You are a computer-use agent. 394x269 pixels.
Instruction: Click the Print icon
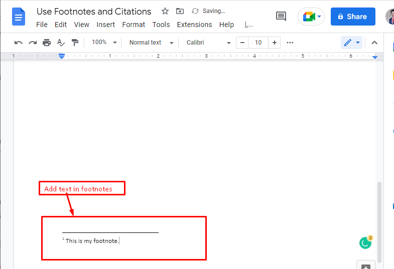(x=47, y=43)
